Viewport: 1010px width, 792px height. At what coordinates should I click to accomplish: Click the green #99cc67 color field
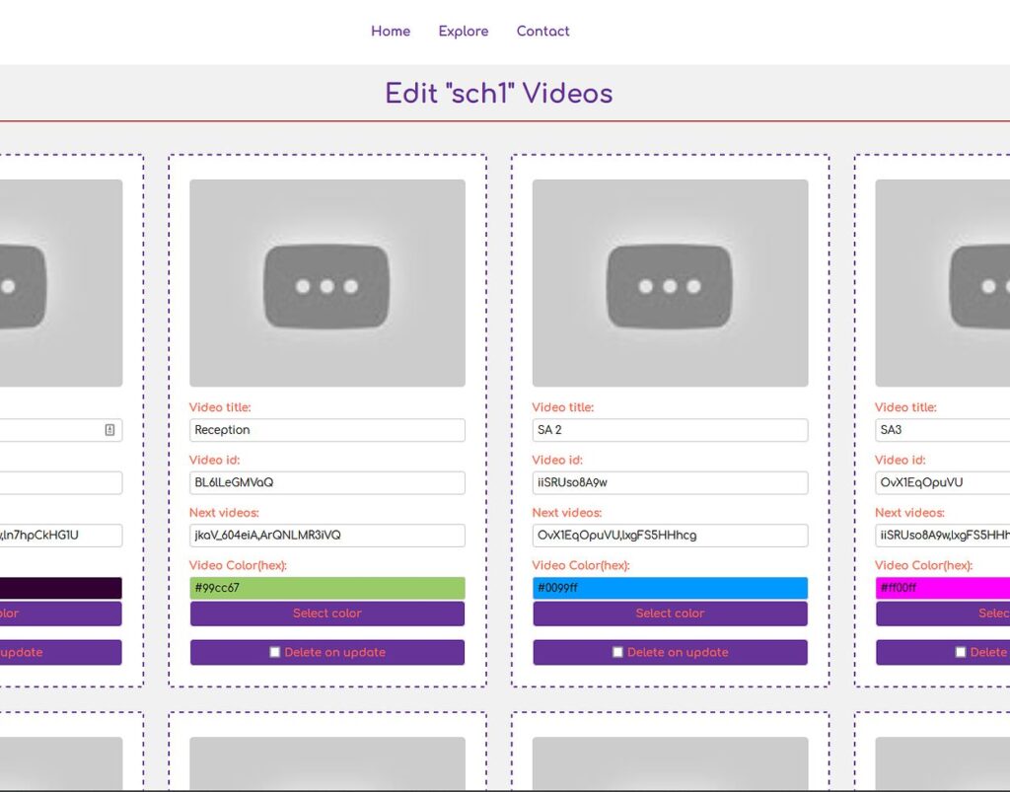[326, 588]
